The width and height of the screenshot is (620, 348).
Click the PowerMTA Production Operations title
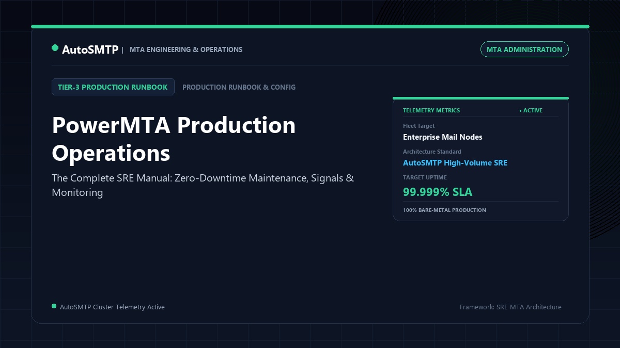click(x=174, y=139)
